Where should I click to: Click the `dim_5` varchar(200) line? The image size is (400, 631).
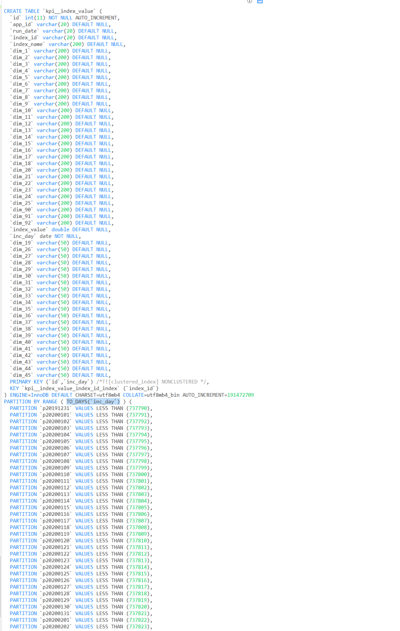(x=60, y=77)
